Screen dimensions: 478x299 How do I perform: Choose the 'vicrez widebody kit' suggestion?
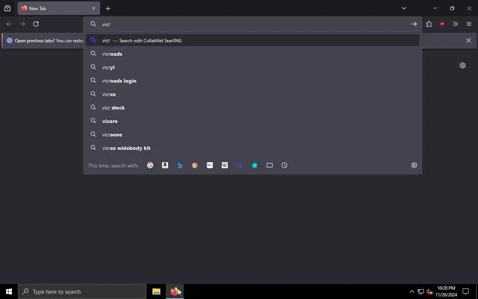(x=252, y=148)
